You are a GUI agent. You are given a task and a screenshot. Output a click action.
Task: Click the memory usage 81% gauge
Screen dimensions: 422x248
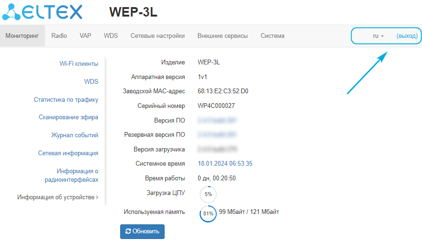click(208, 214)
